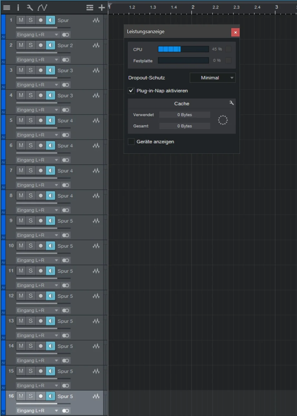The width and height of the screenshot is (297, 416).
Task: Enable the Plug-in-Nap aktivieren checkbox
Action: 131,90
